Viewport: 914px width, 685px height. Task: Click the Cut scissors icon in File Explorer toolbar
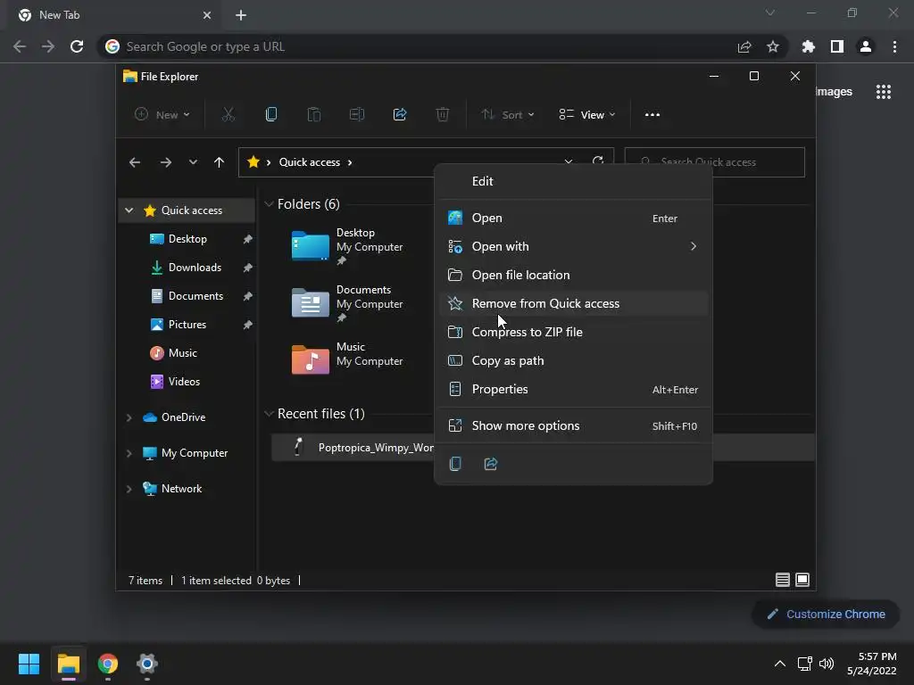point(228,115)
